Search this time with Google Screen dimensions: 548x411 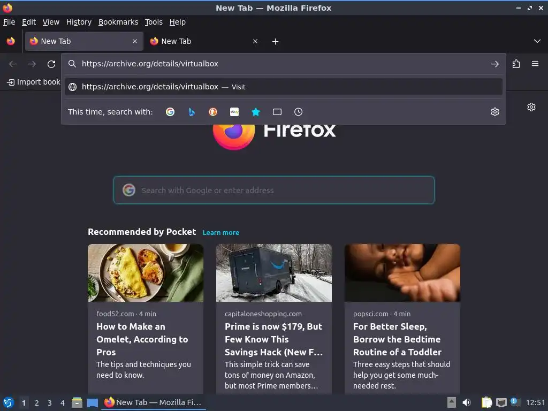[170, 112]
